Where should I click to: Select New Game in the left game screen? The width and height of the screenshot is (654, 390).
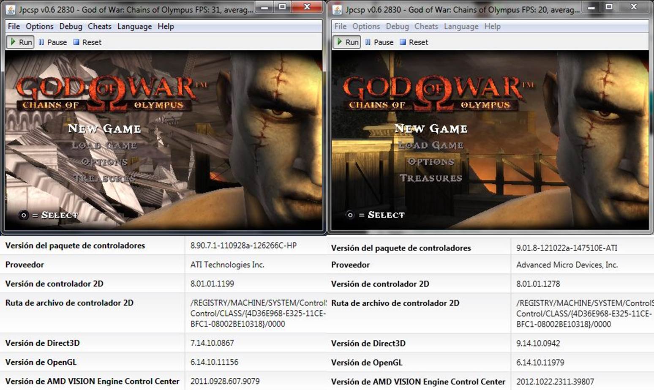coord(104,128)
